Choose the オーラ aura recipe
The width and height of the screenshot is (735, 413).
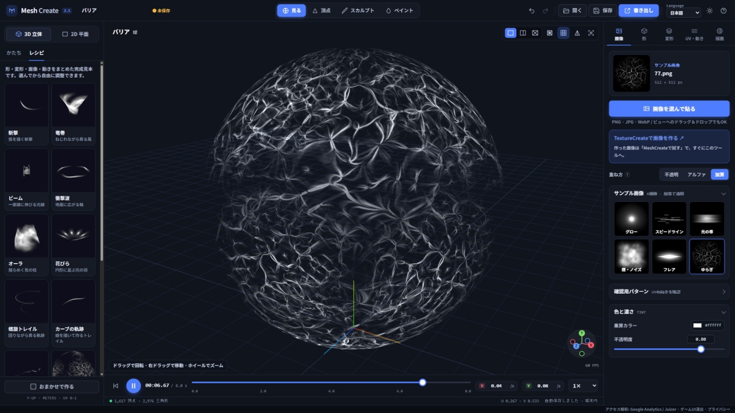click(x=26, y=244)
